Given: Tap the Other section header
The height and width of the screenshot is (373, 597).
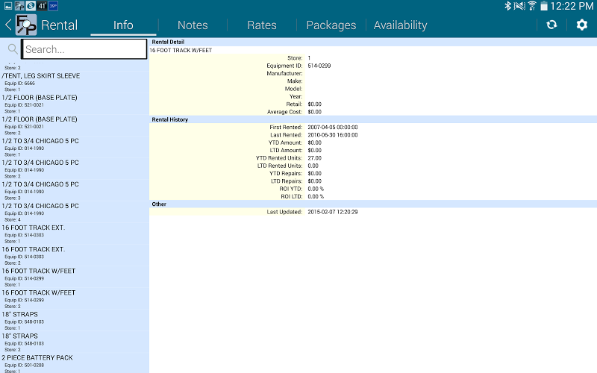Looking at the screenshot, I should point(373,204).
